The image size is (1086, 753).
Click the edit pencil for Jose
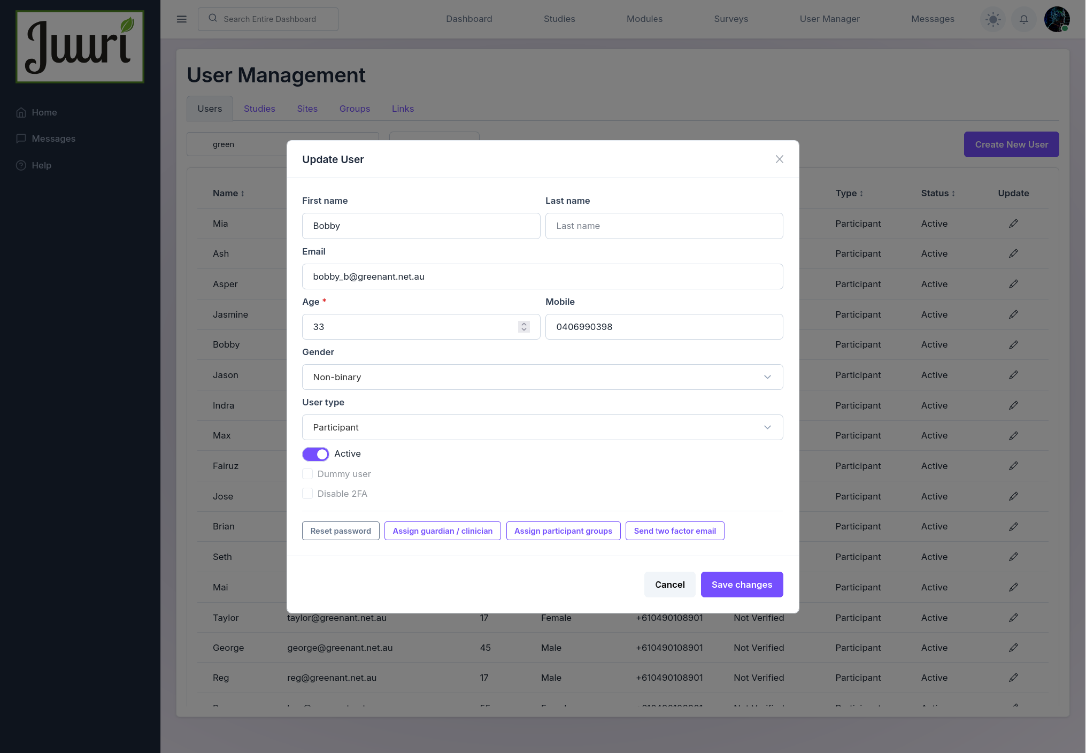click(x=1013, y=496)
